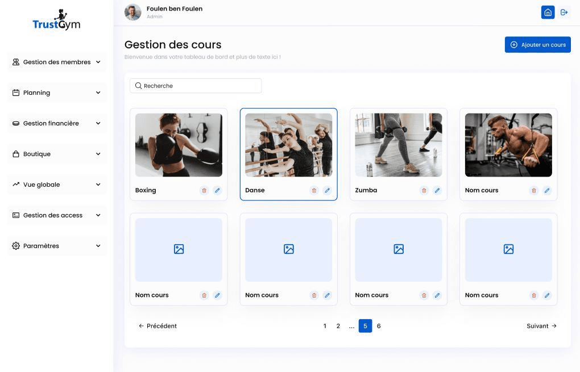
Task: Delete the Boxing course via trash icon
Action: tap(204, 190)
